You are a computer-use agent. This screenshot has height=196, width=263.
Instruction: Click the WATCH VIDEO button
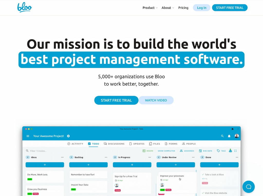point(156,100)
